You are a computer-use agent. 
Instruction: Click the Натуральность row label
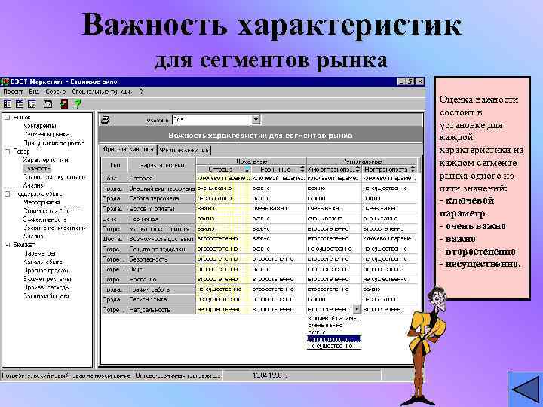[161, 310]
